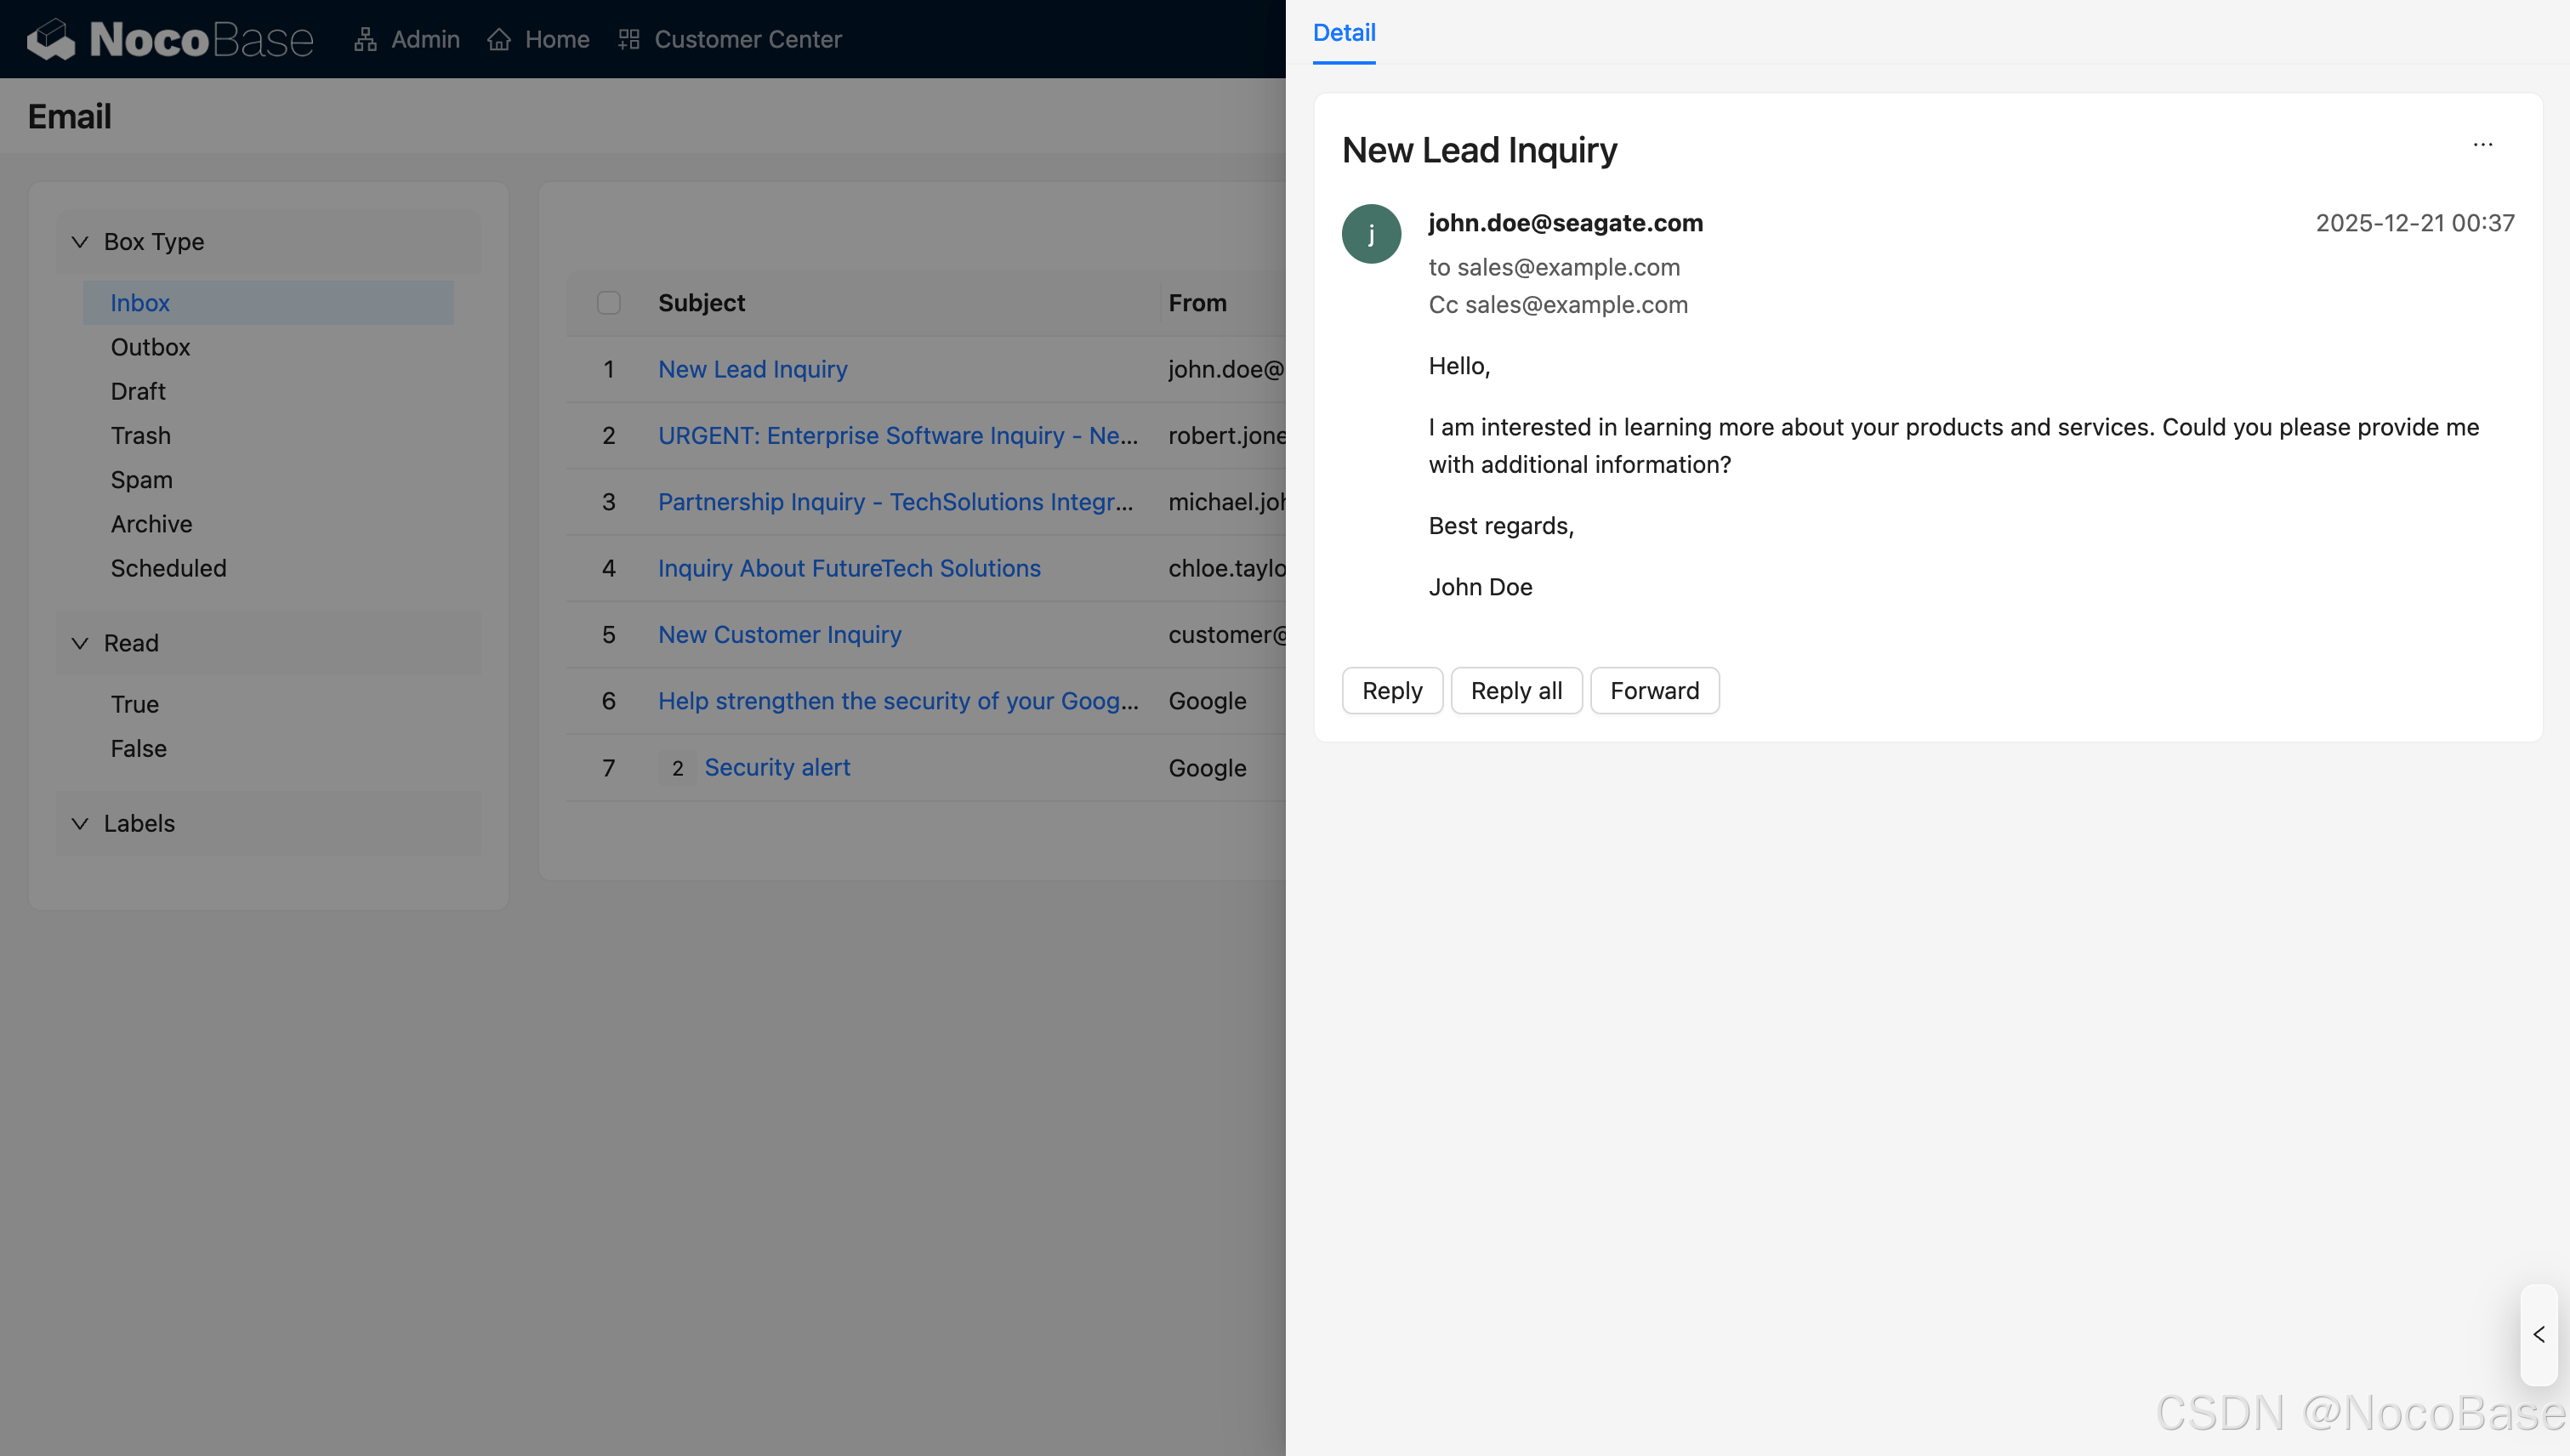Image resolution: width=2570 pixels, height=1456 pixels.
Task: Click the Admin hierarchy icon
Action: (365, 39)
